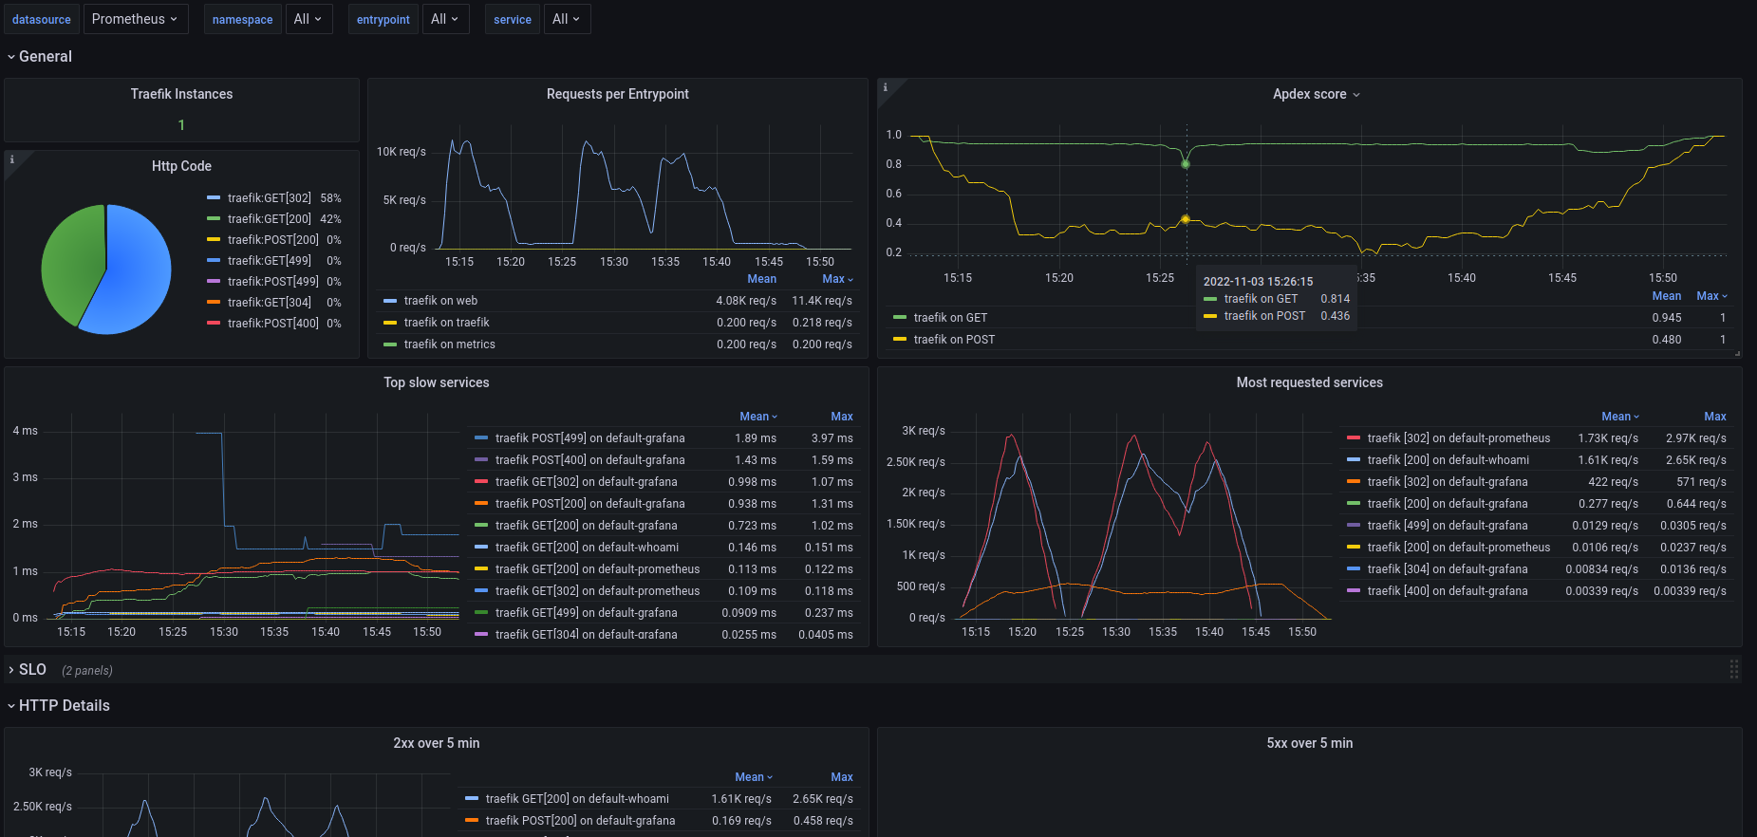Click the drag handle on the SLO row
Image resolution: width=1757 pixels, height=837 pixels.
click(x=1733, y=669)
